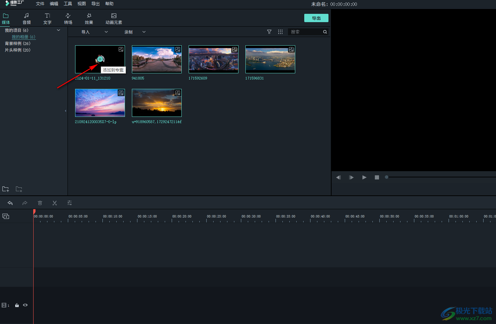Click the grid view icon
496x324 pixels.
(x=280, y=32)
